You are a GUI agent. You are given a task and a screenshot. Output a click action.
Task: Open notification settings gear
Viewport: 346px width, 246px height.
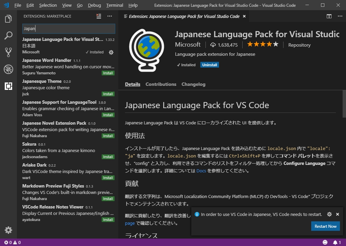click(x=329, y=214)
